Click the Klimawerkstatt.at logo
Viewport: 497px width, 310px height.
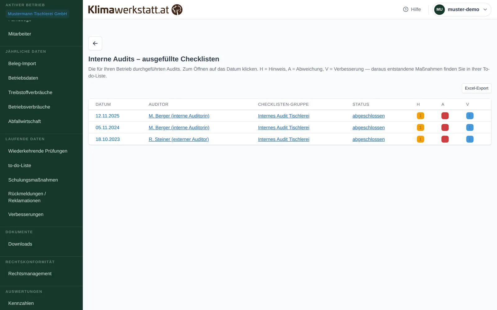(x=135, y=10)
